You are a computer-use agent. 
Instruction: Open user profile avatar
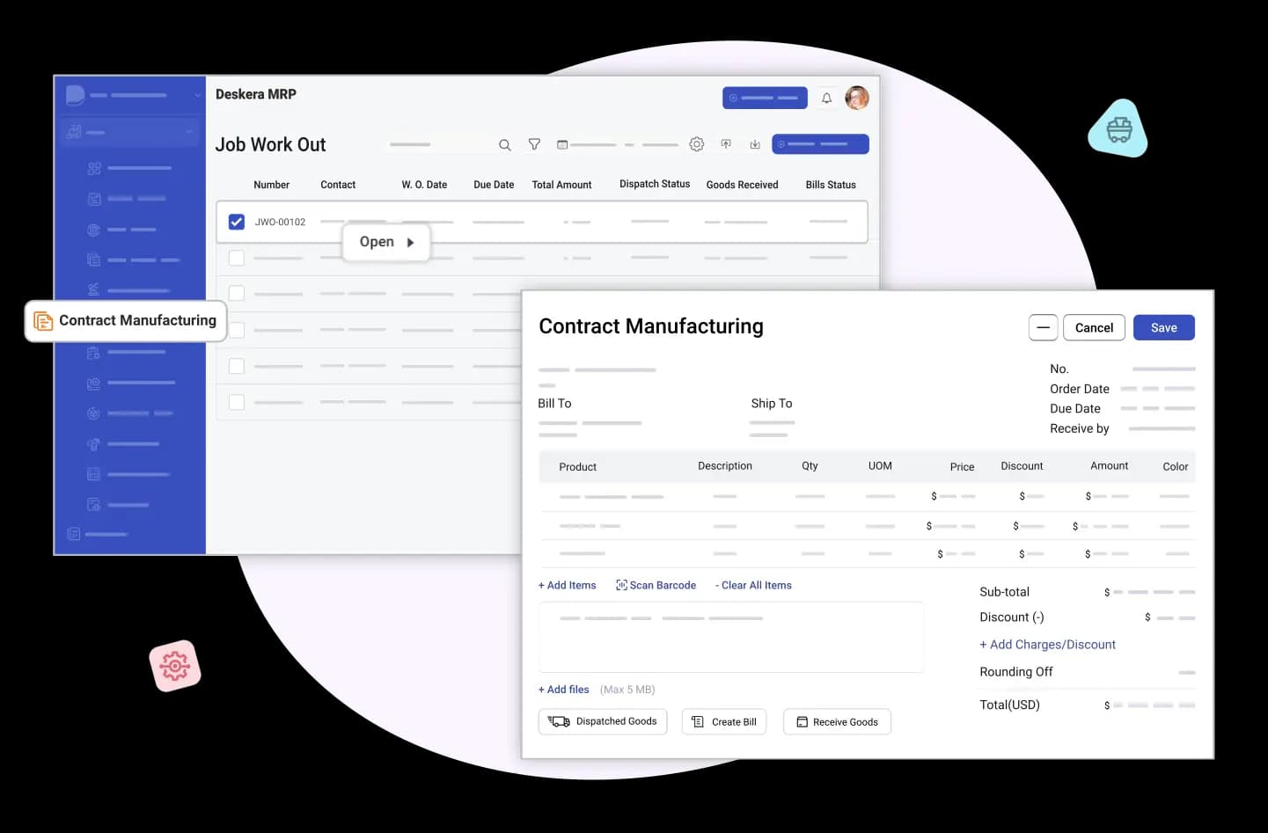point(856,98)
